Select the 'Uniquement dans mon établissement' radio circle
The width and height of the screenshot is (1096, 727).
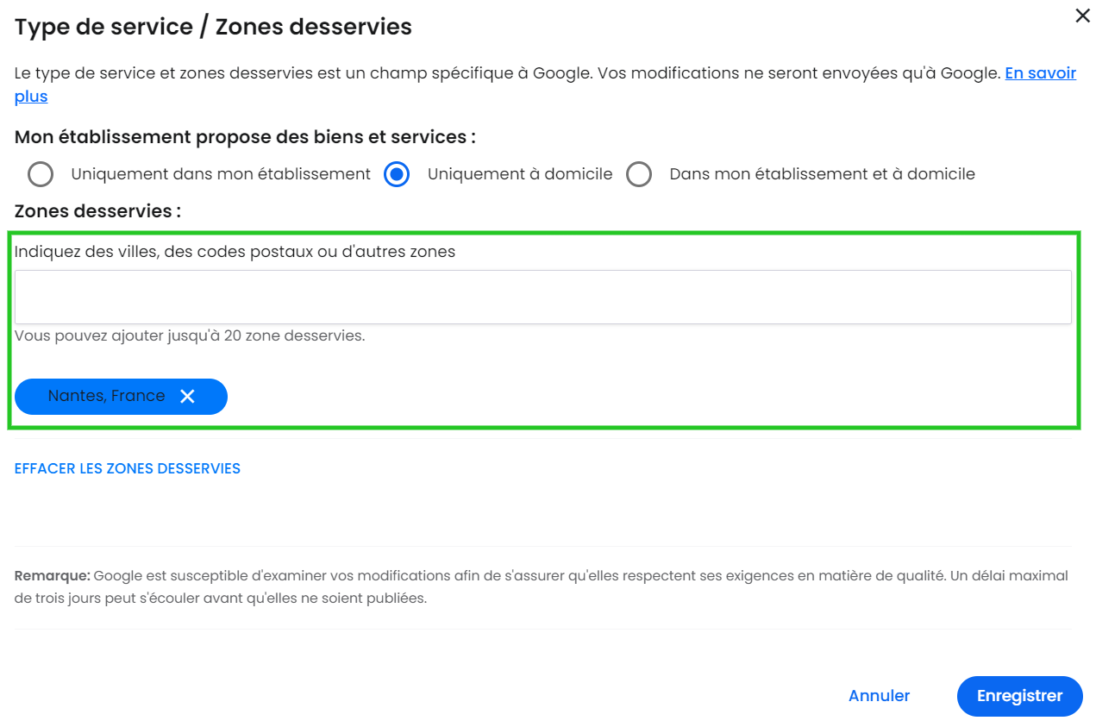(41, 174)
